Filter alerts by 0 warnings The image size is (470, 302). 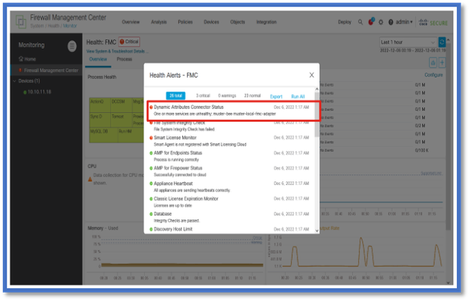click(x=227, y=95)
